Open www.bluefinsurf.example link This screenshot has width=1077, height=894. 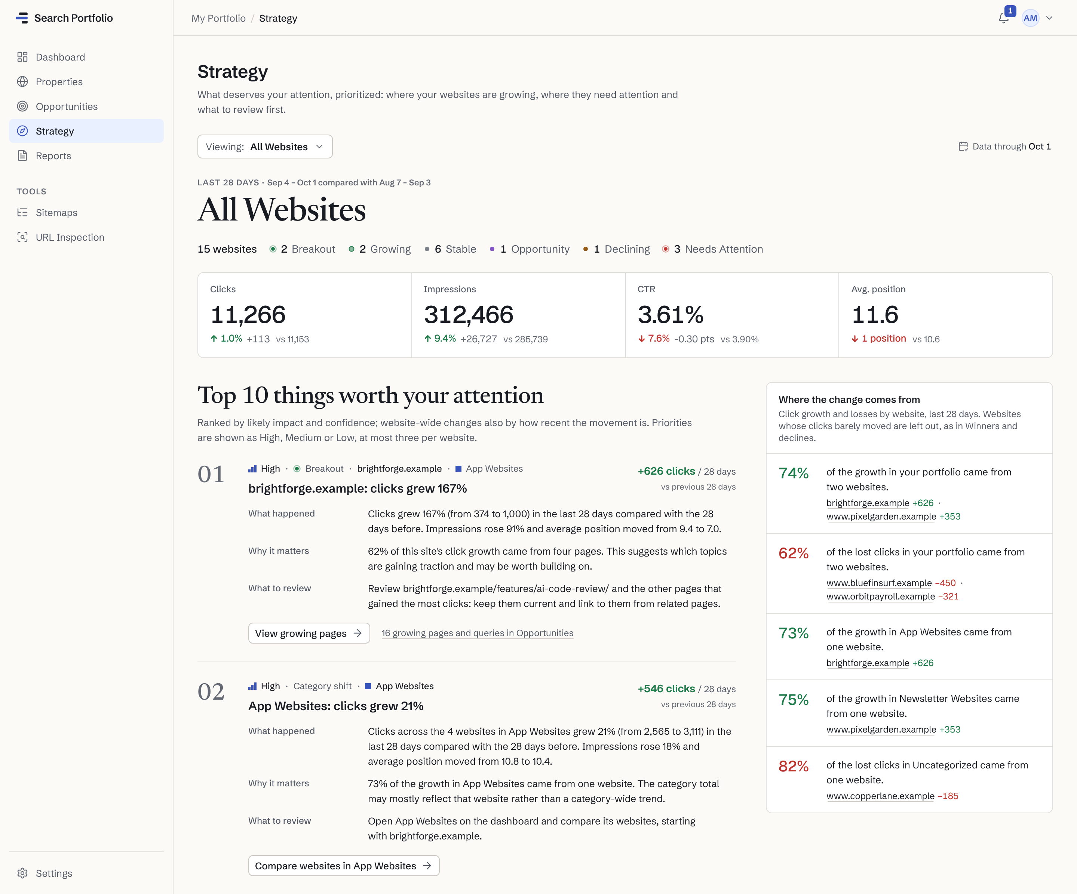coord(879,583)
